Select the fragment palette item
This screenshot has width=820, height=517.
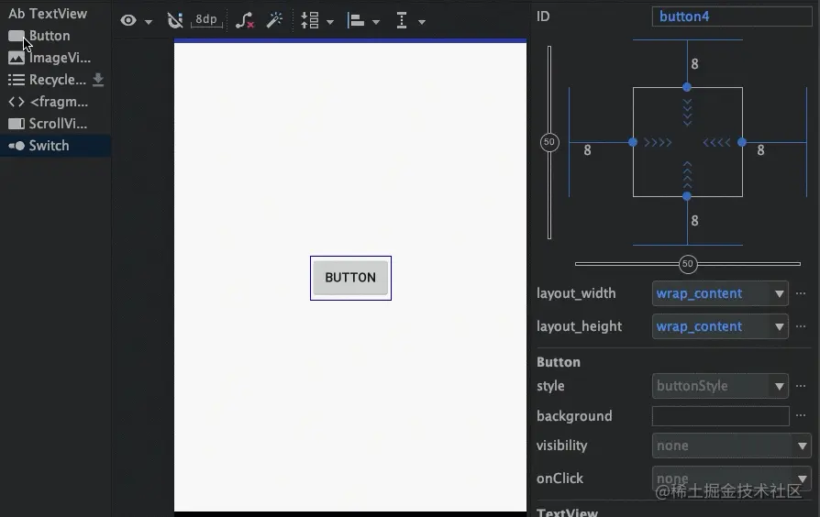(x=48, y=102)
